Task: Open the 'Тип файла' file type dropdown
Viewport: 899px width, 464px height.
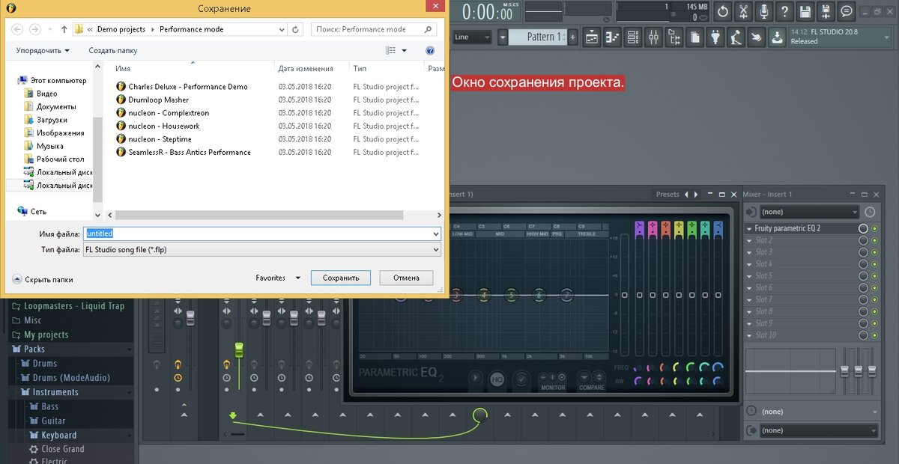Action: [262, 250]
